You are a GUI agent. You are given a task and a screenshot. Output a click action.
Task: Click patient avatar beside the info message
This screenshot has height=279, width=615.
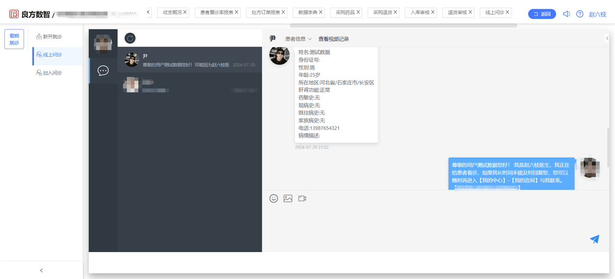tap(279, 55)
